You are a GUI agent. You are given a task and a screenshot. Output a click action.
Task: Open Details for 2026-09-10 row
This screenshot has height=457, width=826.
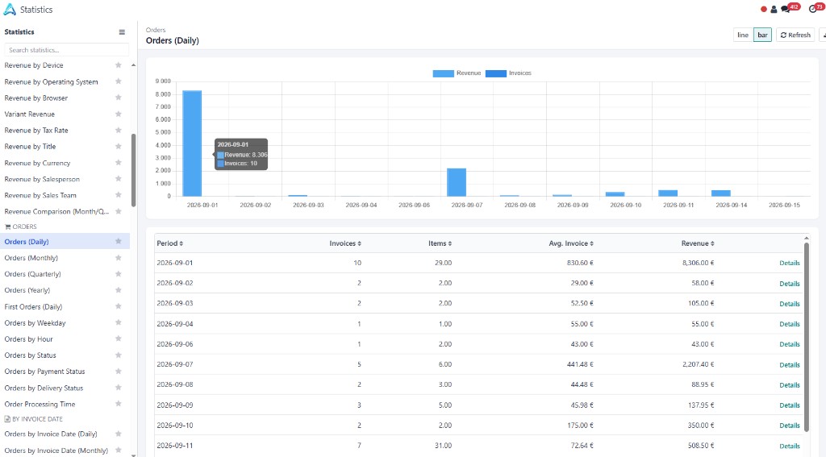(789, 426)
